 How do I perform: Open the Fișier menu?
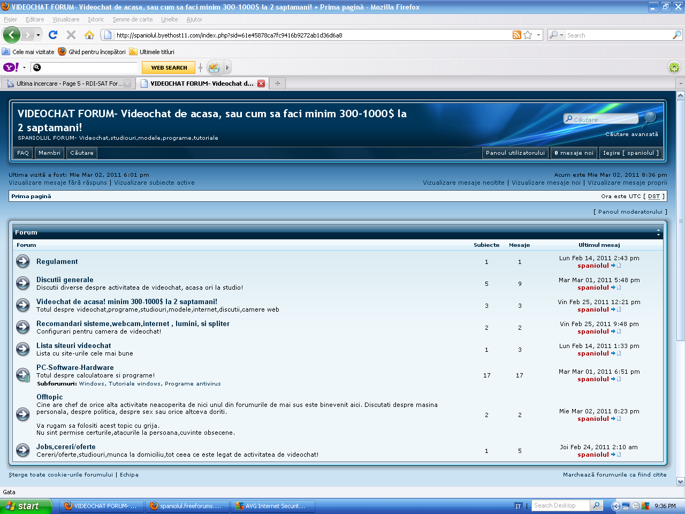(x=10, y=19)
